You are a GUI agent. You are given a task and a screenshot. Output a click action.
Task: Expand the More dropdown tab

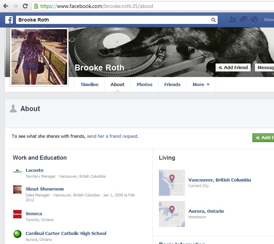[x=201, y=84]
